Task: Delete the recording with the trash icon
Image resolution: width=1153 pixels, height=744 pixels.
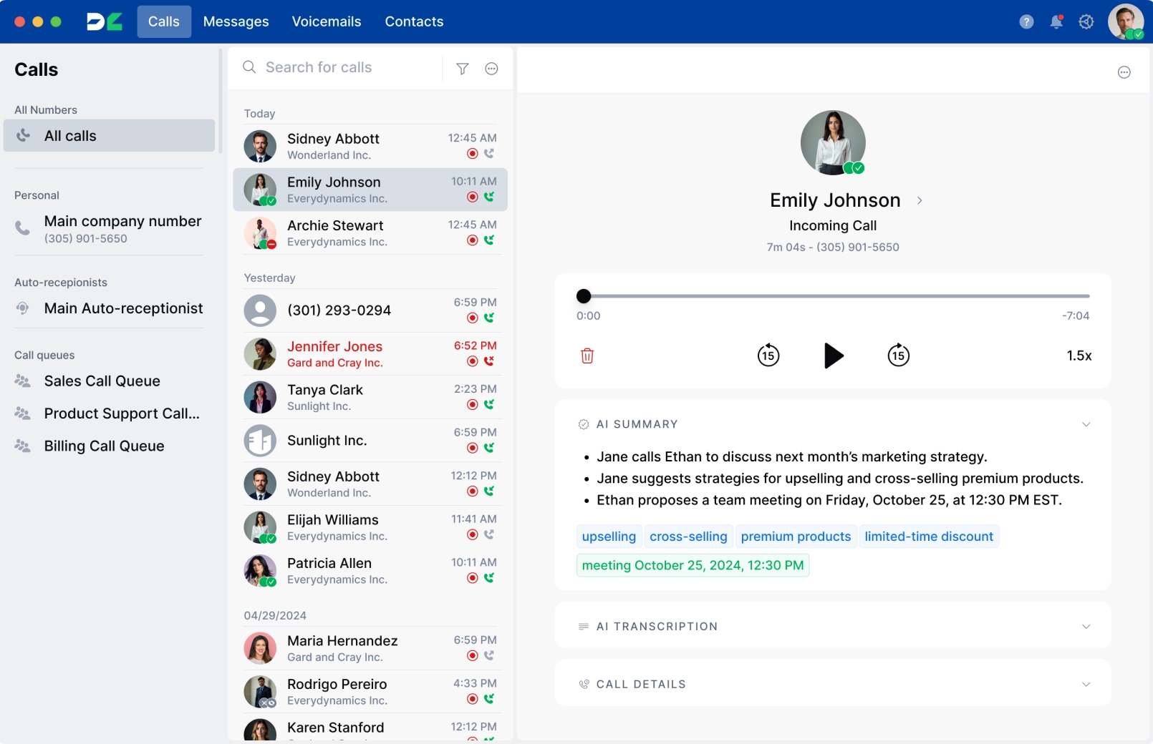Action: point(587,356)
